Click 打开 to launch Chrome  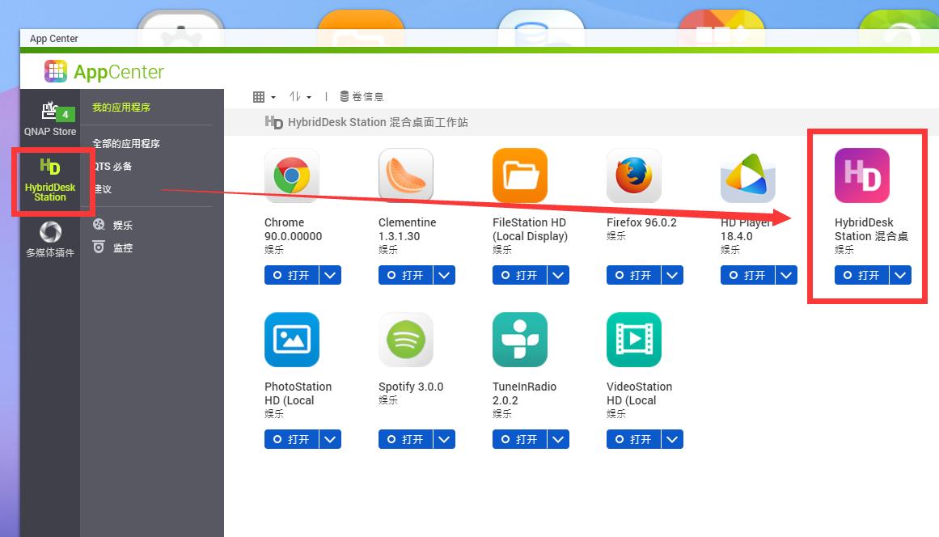click(292, 276)
